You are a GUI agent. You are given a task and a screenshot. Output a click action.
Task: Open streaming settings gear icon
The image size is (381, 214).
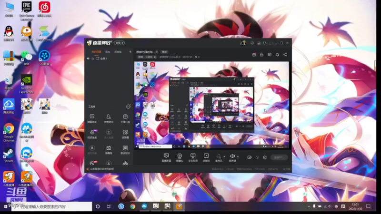coord(265,157)
